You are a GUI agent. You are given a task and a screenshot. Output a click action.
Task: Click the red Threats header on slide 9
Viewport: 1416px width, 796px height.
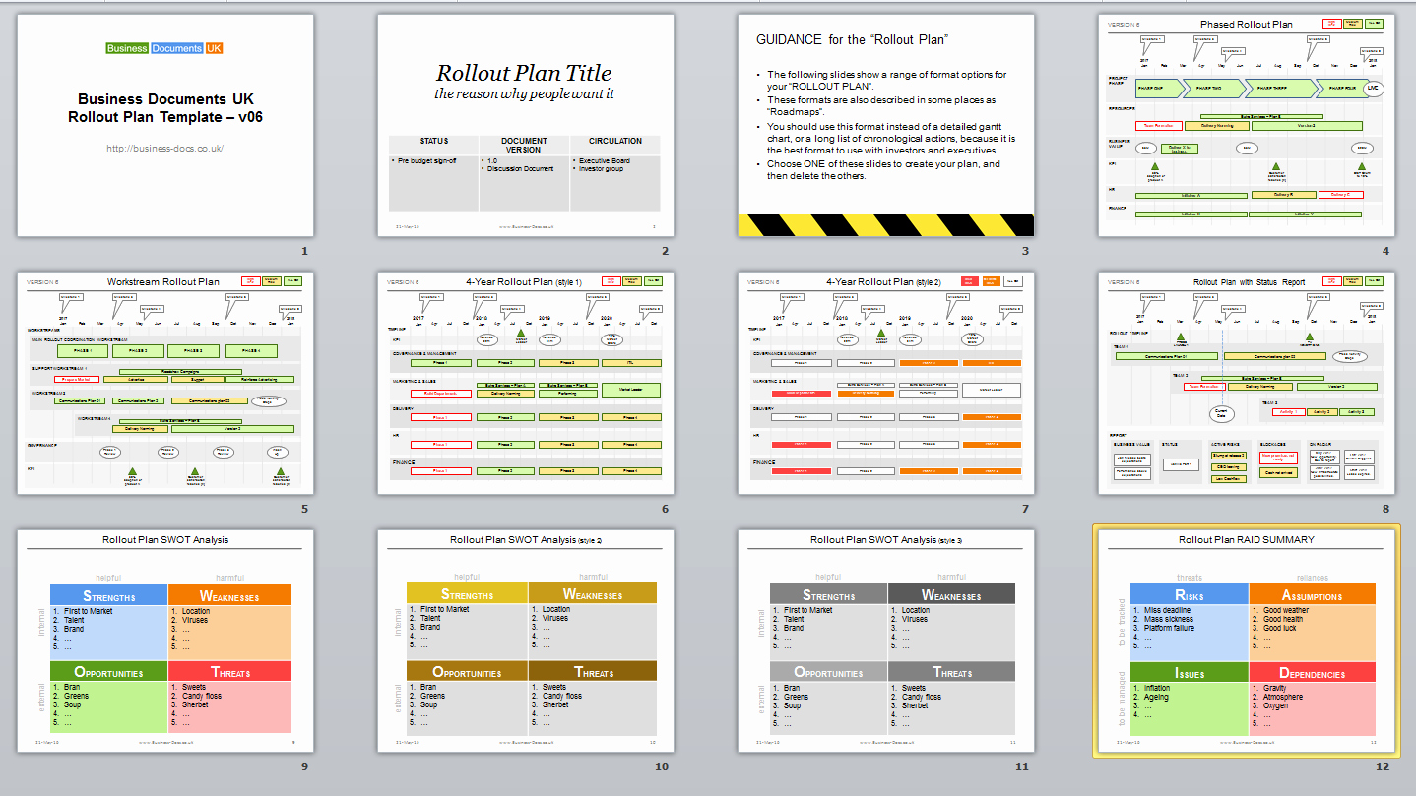229,672
